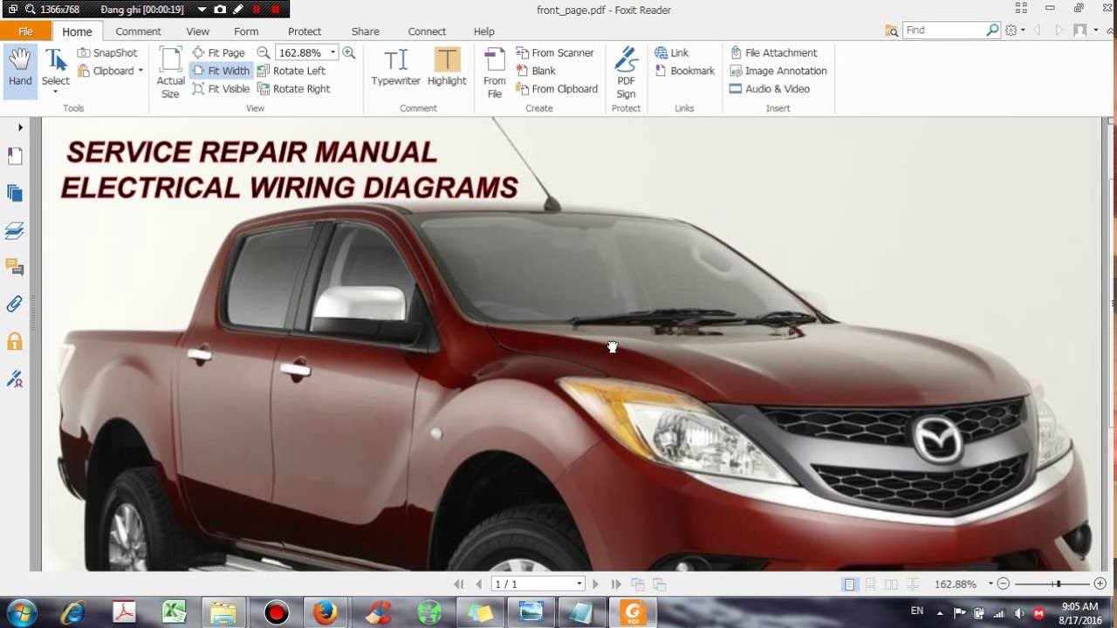Image resolution: width=1117 pixels, height=628 pixels.
Task: Open Firefox from the taskbar
Action: coord(326,613)
